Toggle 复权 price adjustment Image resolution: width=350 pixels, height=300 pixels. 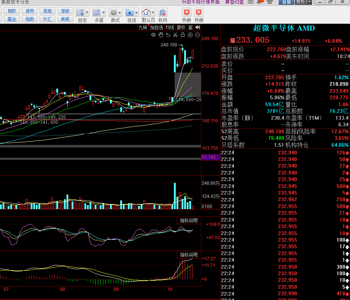click(181, 27)
